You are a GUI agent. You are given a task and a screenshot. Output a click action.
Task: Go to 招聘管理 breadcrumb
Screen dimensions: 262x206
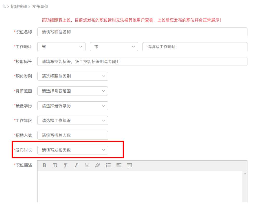click(x=19, y=7)
